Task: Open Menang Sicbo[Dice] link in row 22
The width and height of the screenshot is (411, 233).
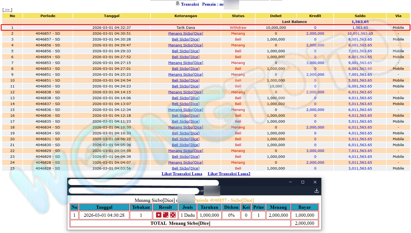Action: 185,151
